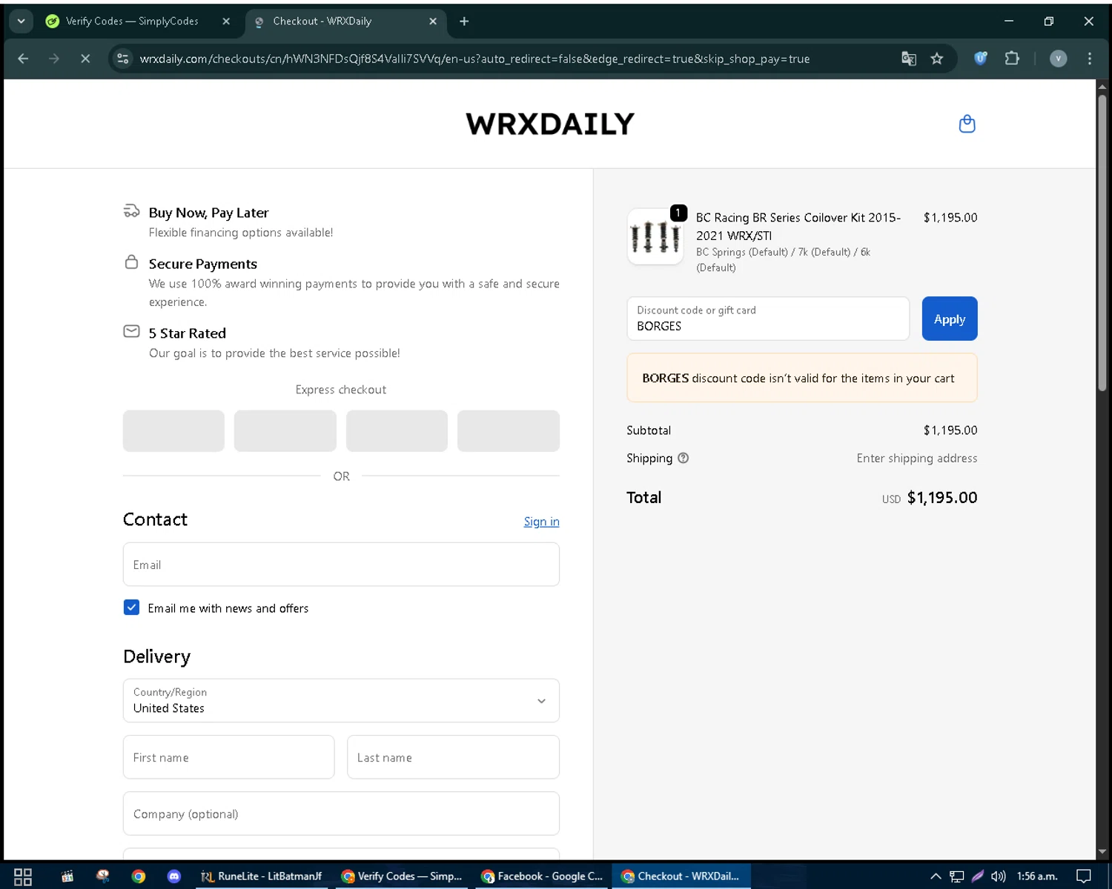Click the Buy Now, Pay Later heading
This screenshot has height=889, width=1112.
[x=208, y=213]
